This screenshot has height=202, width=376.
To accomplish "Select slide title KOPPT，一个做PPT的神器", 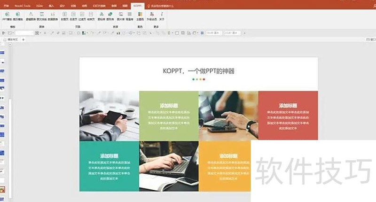I will 198,71.
